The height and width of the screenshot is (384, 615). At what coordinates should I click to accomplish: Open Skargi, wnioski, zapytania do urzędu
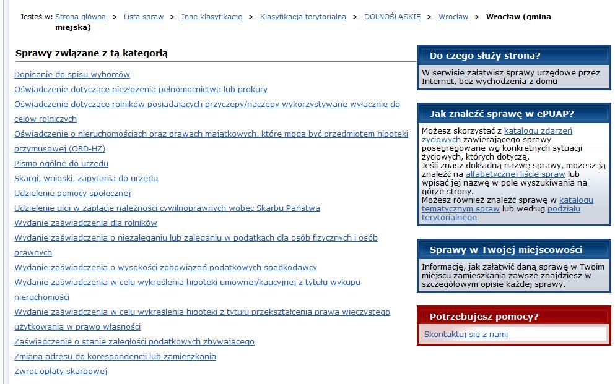[x=86, y=179]
